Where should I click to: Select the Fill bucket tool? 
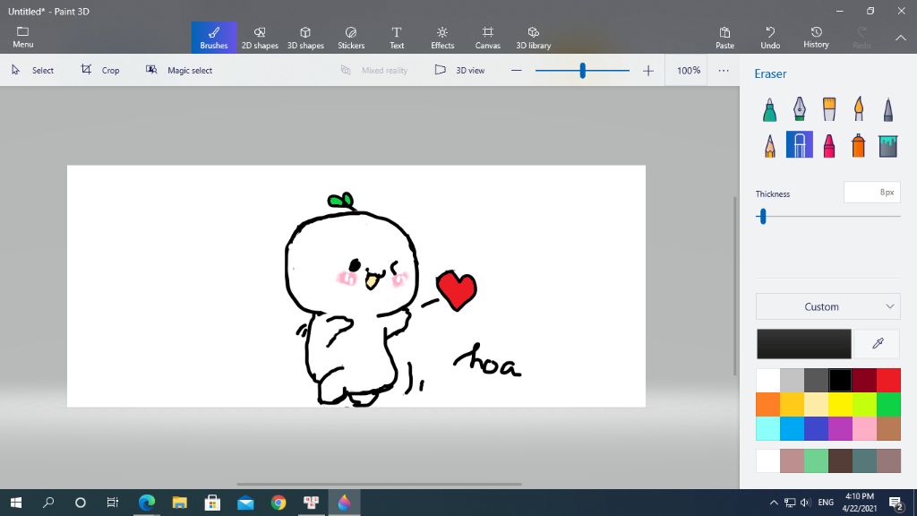pos(888,145)
